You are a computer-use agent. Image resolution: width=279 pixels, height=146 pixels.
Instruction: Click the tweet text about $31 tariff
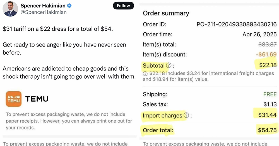pyautogui.click(x=58, y=29)
